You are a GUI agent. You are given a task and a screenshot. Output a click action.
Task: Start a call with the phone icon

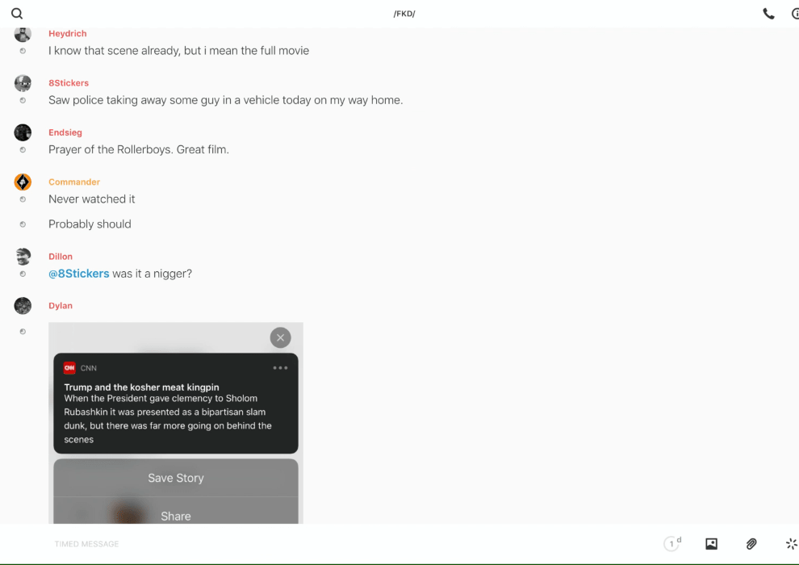click(768, 14)
